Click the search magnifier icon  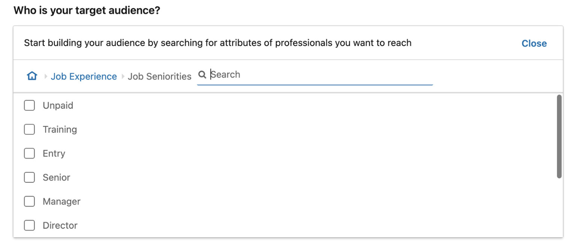point(202,74)
